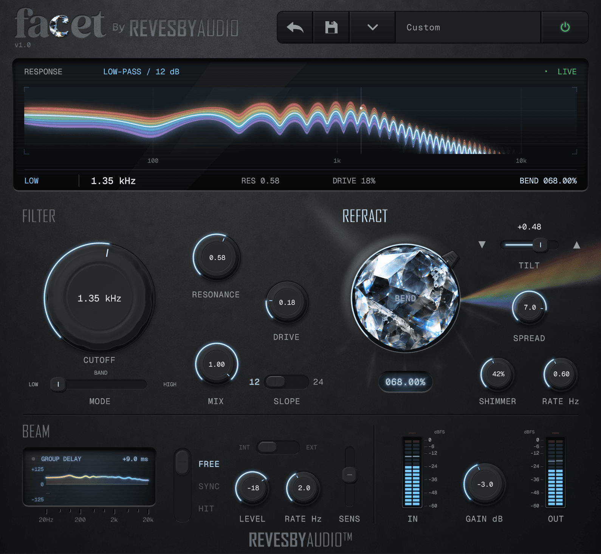This screenshot has height=554, width=601.
Task: Click the DRIVE 18% readout
Action: tap(354, 181)
